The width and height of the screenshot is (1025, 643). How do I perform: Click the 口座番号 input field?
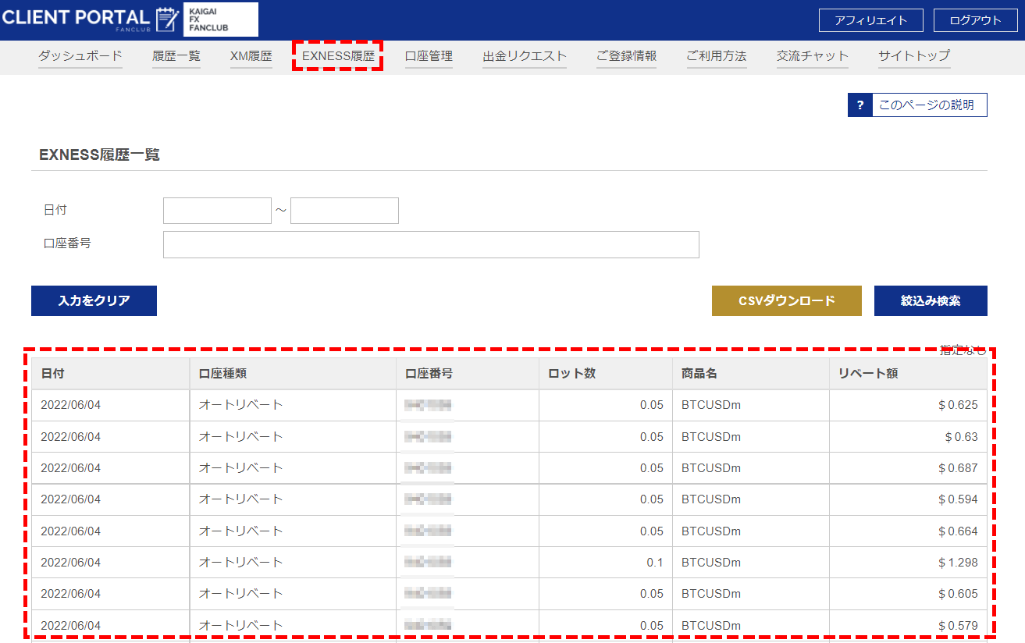tap(431, 244)
